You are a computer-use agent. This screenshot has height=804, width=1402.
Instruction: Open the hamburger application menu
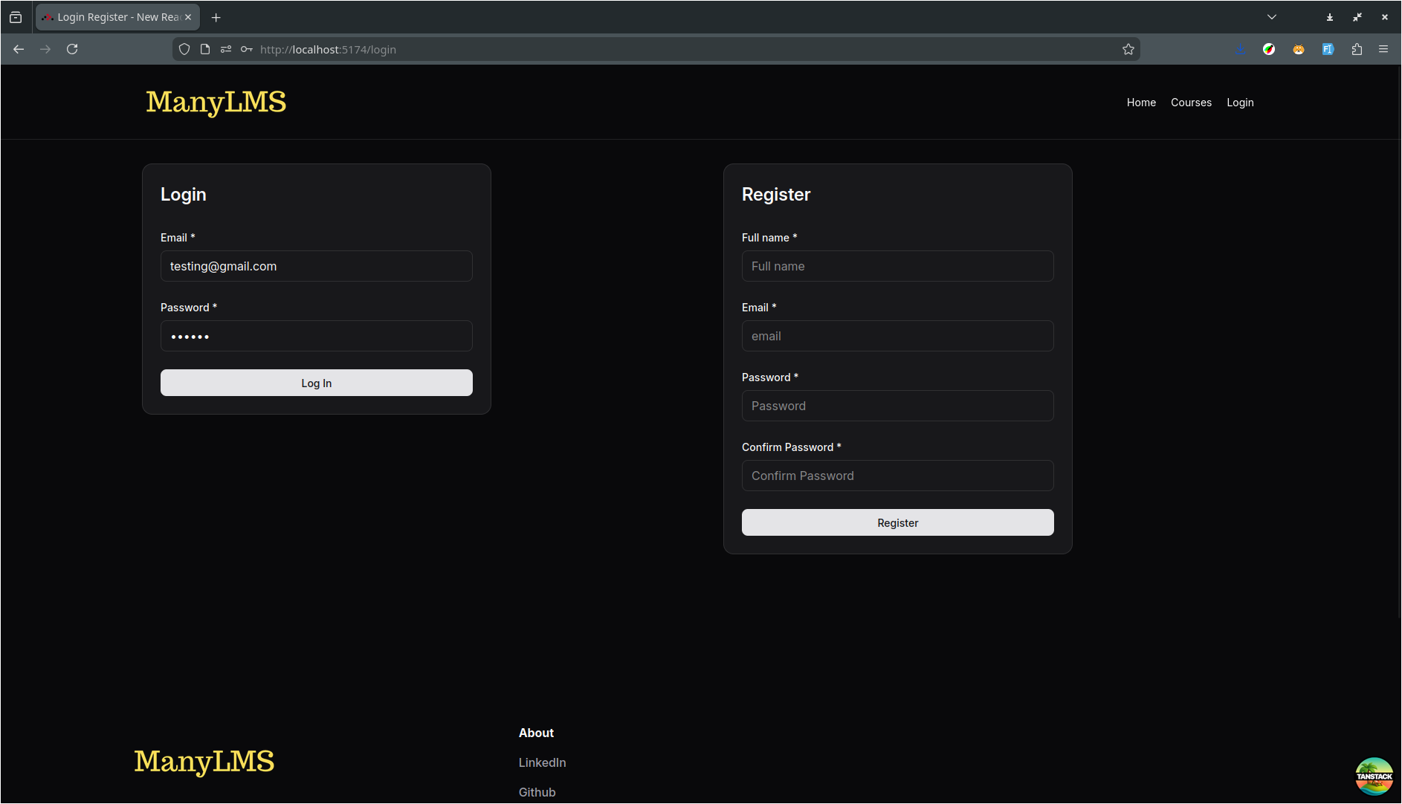point(1384,49)
